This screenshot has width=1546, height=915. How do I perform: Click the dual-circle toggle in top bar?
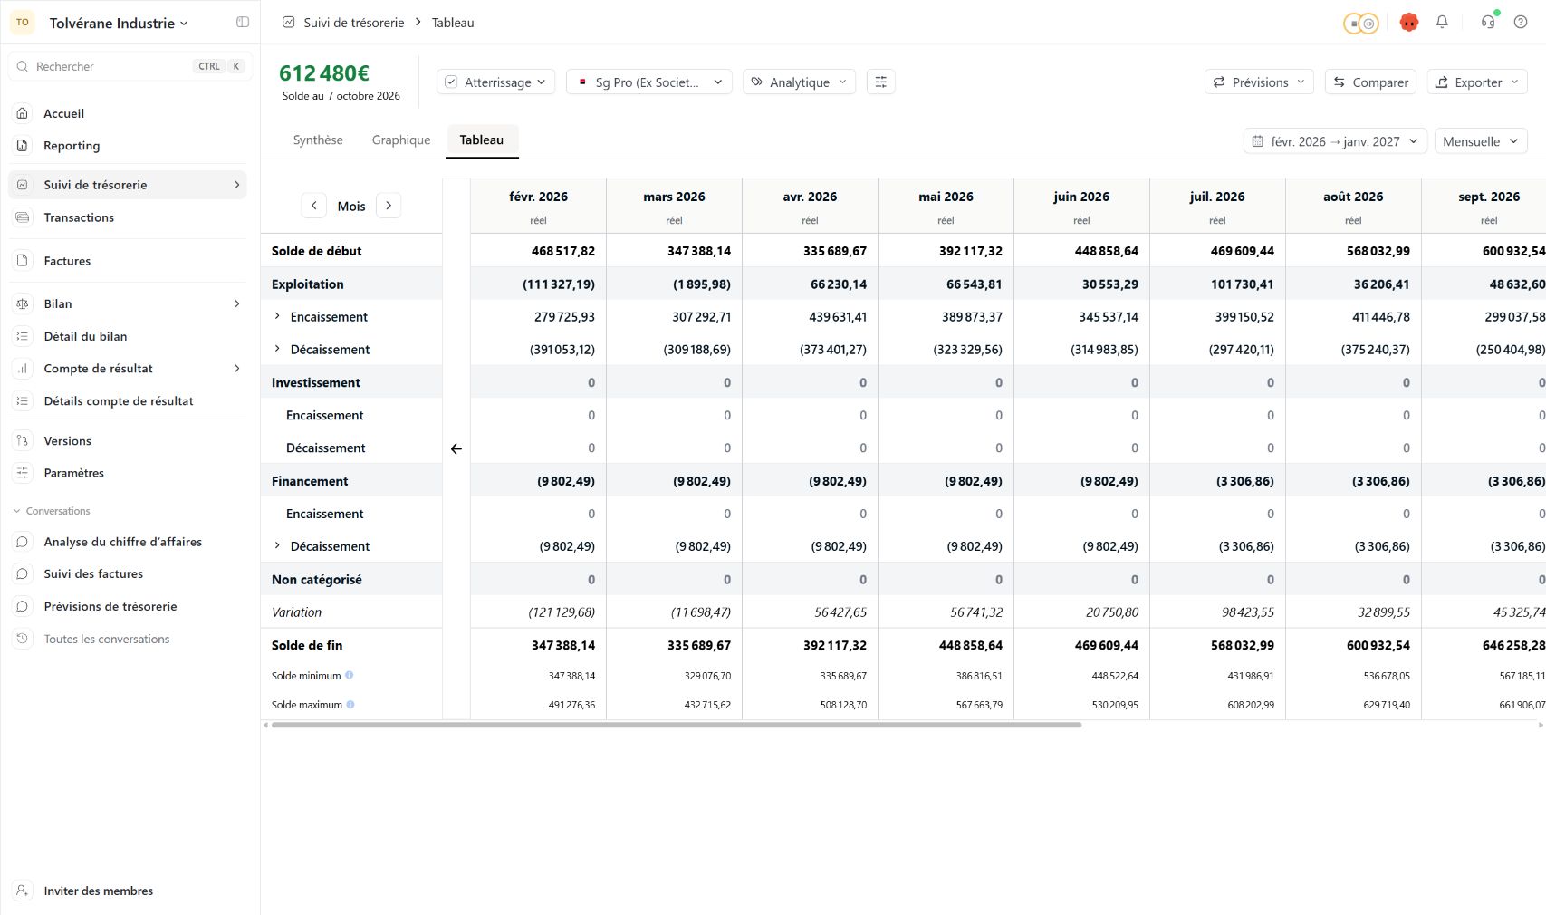1360,24
